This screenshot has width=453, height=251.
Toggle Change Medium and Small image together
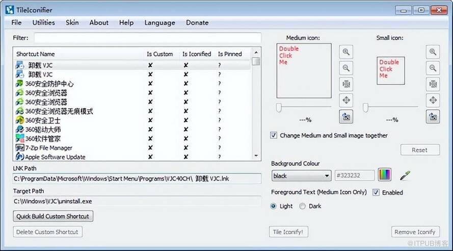pos(273,135)
